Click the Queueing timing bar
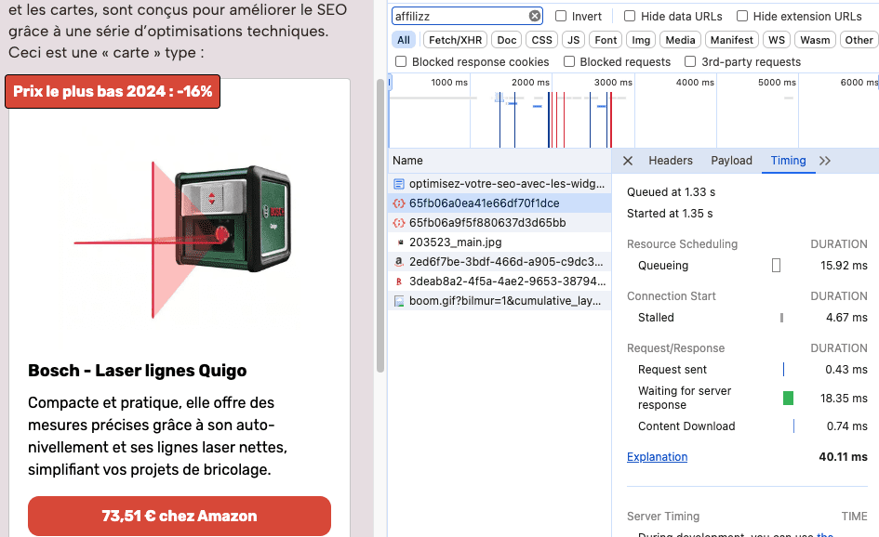 point(776,266)
